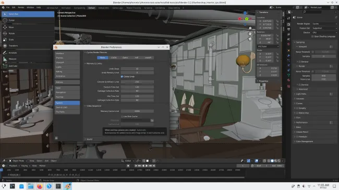Screen dimensions: 339x190
Task: Click the Console Scrollback Lines field
Action: pyautogui.click(x=137, y=82)
